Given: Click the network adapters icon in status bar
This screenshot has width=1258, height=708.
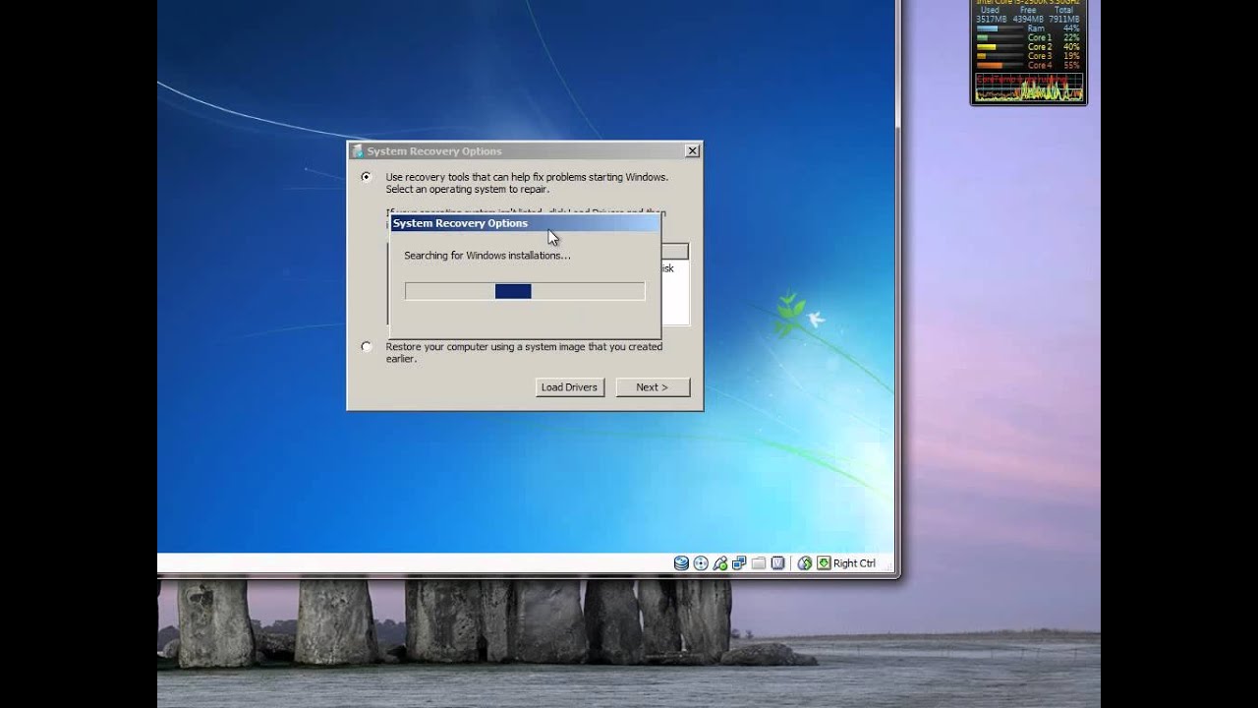Looking at the screenshot, I should click(x=739, y=563).
